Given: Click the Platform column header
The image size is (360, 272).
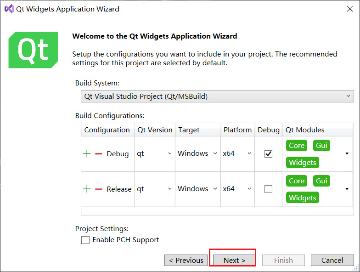Looking at the screenshot, I should [x=238, y=130].
